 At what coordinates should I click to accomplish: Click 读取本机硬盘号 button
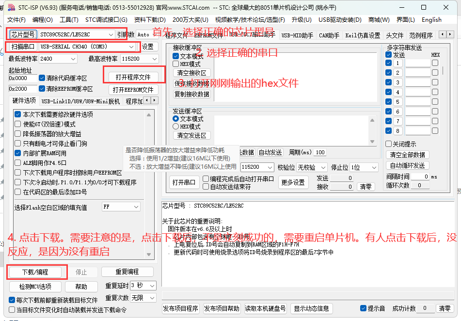click(265, 308)
